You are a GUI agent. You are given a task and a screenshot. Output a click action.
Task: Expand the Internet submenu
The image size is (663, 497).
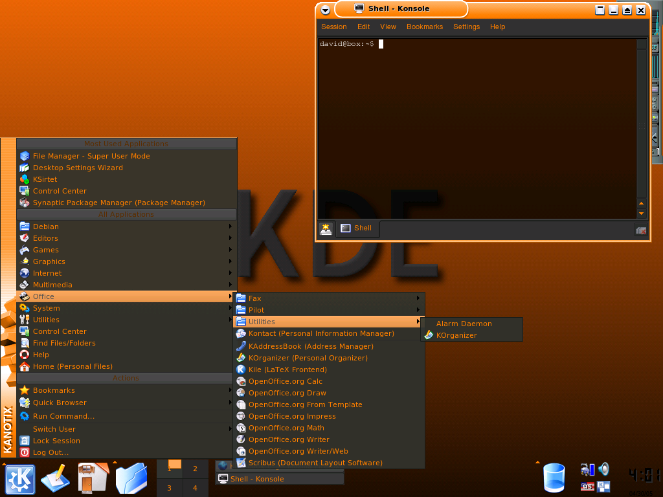pos(126,273)
